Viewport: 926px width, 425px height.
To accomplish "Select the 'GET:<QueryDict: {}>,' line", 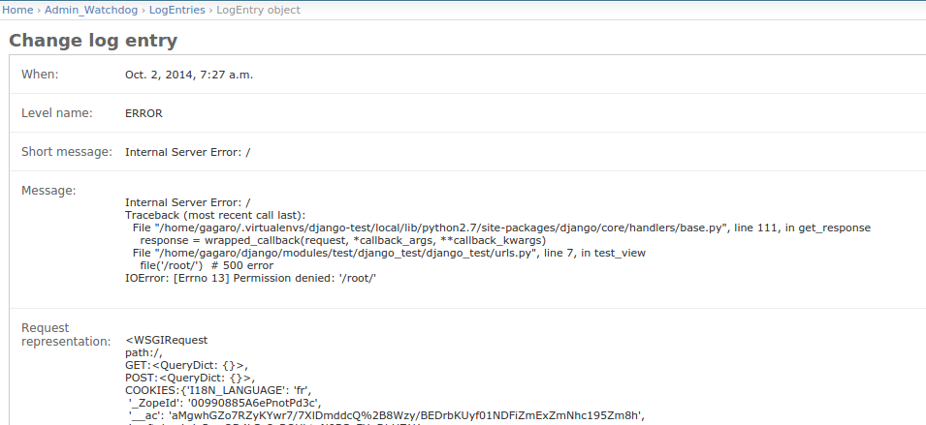I will 186,366.
